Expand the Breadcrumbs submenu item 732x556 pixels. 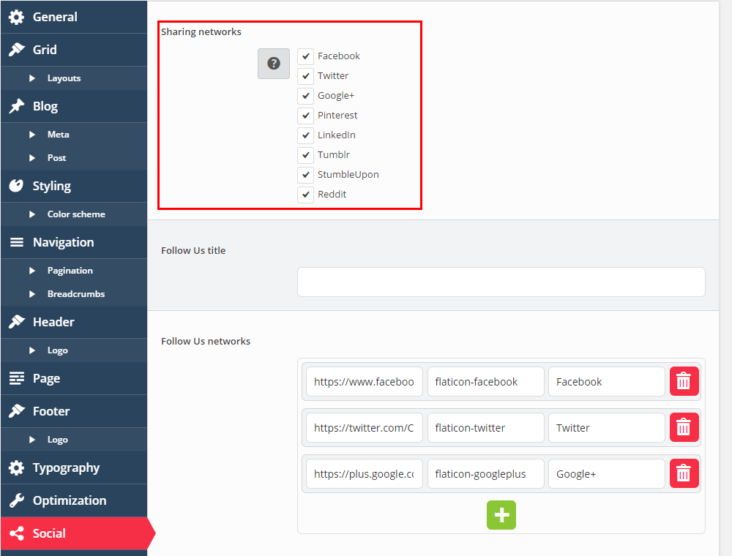coord(75,294)
